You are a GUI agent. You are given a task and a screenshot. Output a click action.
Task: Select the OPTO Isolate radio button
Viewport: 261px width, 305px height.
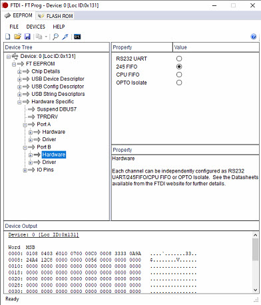pyautogui.click(x=179, y=83)
